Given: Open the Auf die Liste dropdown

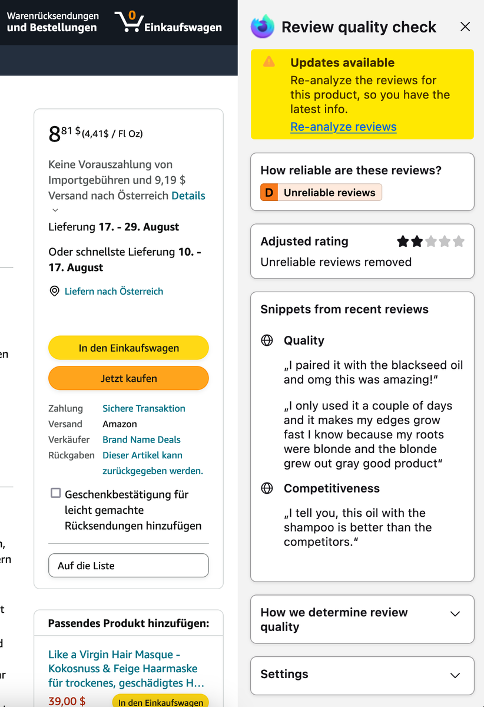Looking at the screenshot, I should point(128,566).
